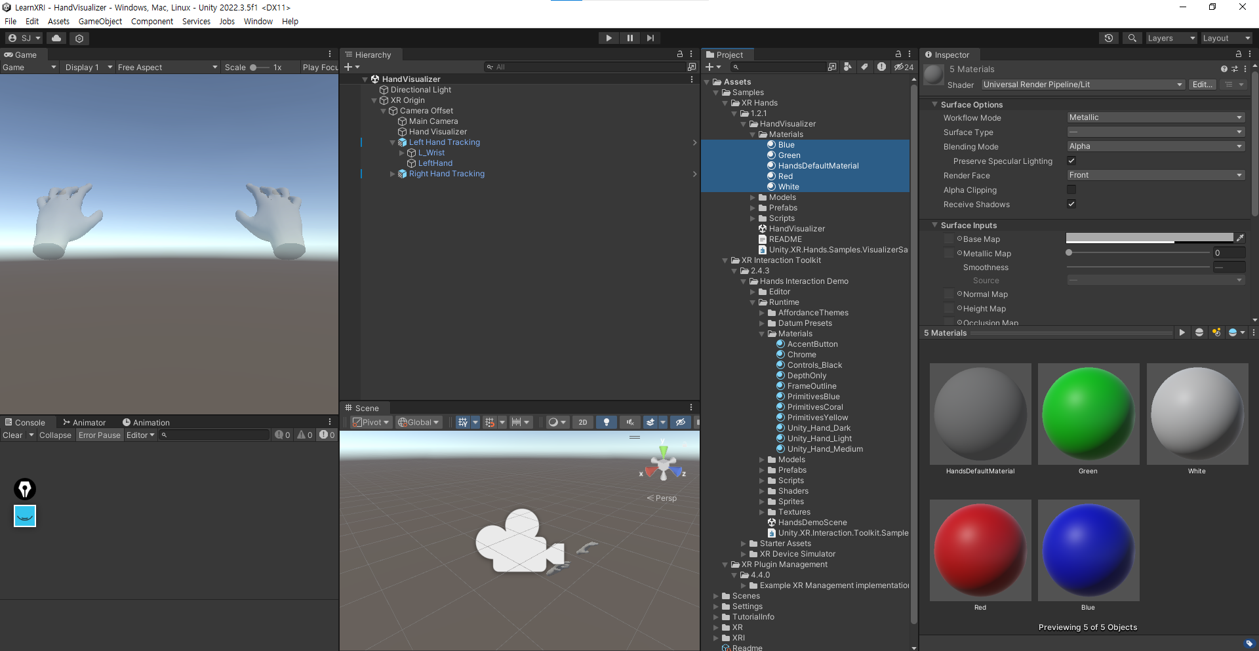Toggle grid snapping in Scene toolbar
Screen dimensions: 1259x651
pos(490,422)
